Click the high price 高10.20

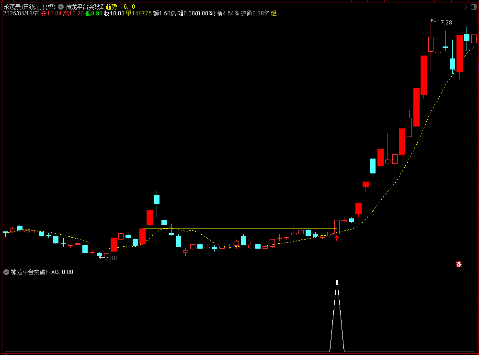tap(73, 13)
